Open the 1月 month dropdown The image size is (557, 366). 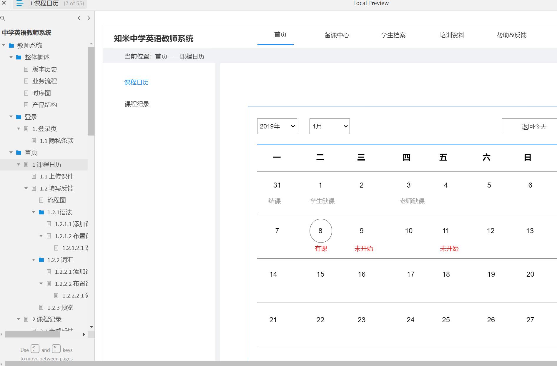tap(330, 126)
